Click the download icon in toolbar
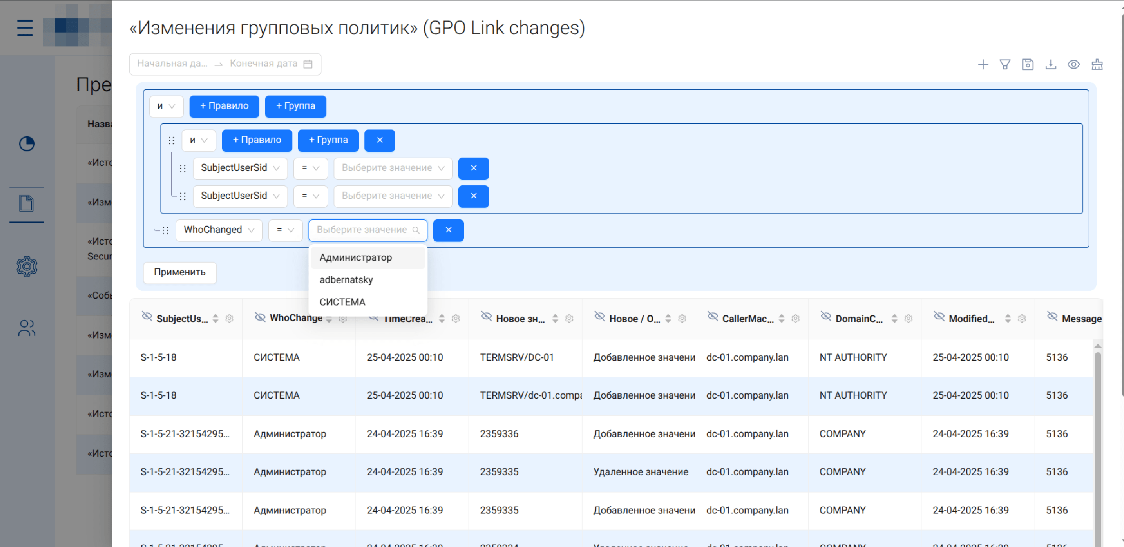The width and height of the screenshot is (1124, 547). point(1051,65)
